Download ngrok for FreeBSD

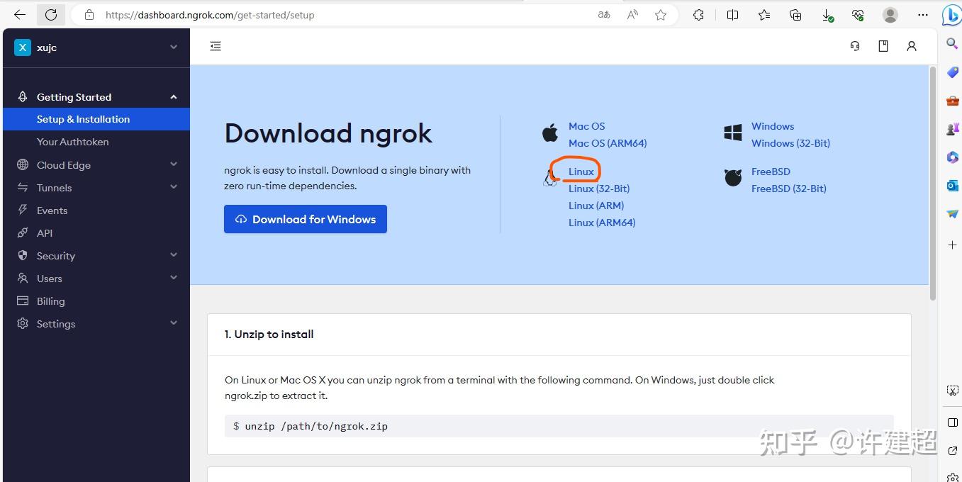[771, 172]
